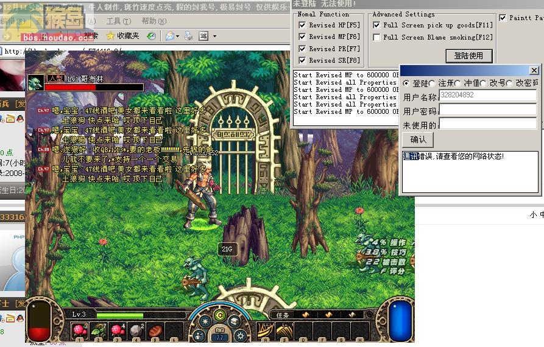This screenshot has width=544, height=347.
Task: Click the first quest arrow icon
Action: click(306, 315)
